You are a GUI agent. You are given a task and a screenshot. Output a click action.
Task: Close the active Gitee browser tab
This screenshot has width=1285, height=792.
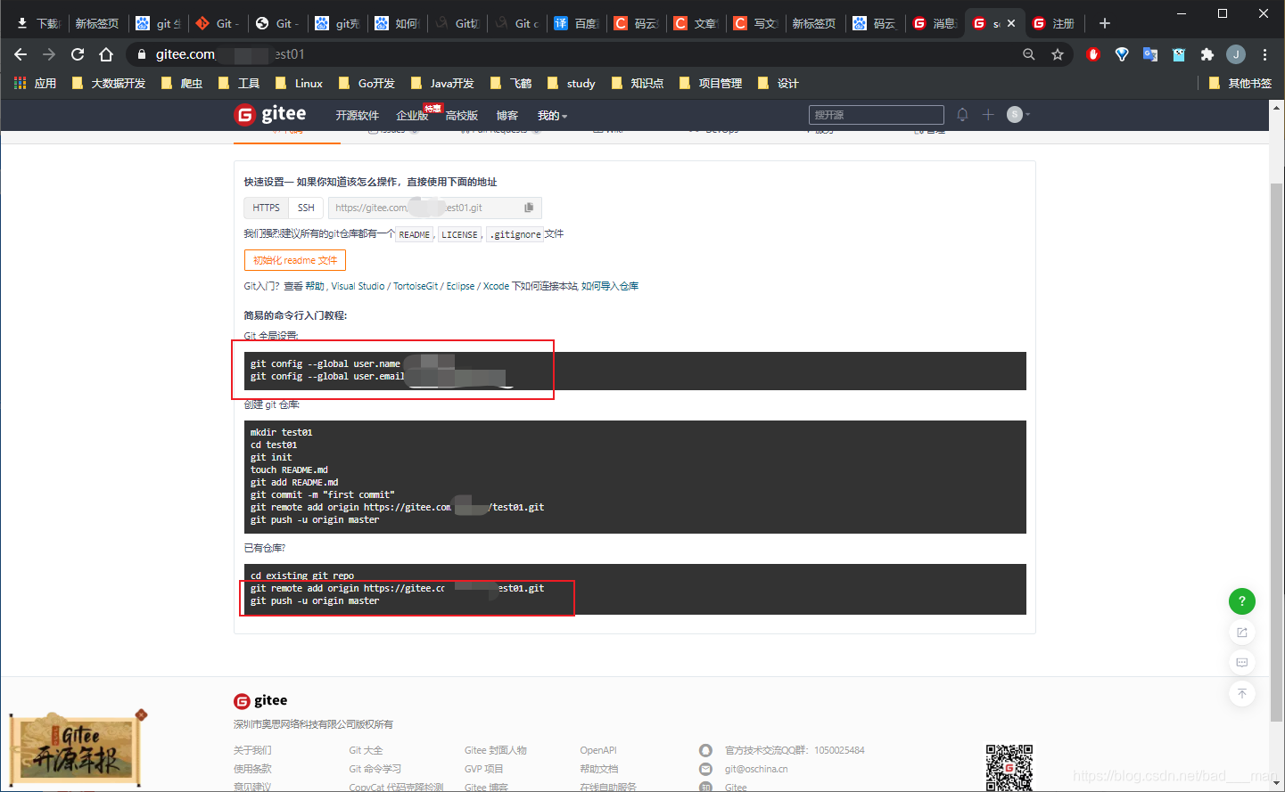click(1011, 23)
